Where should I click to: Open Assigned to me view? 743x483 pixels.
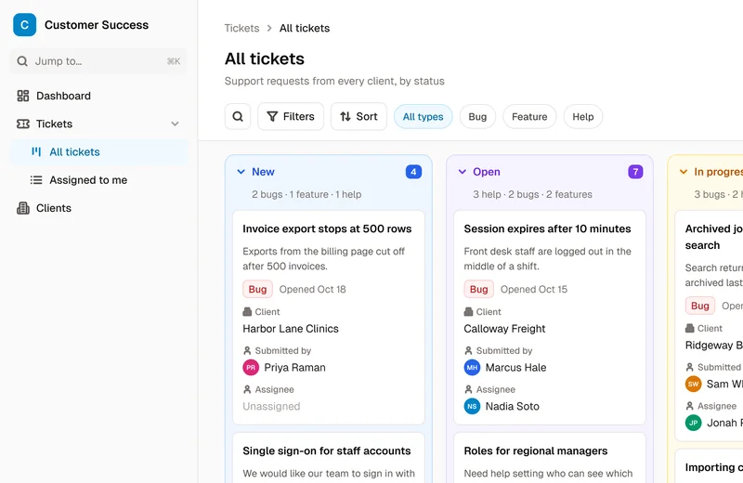click(98, 180)
